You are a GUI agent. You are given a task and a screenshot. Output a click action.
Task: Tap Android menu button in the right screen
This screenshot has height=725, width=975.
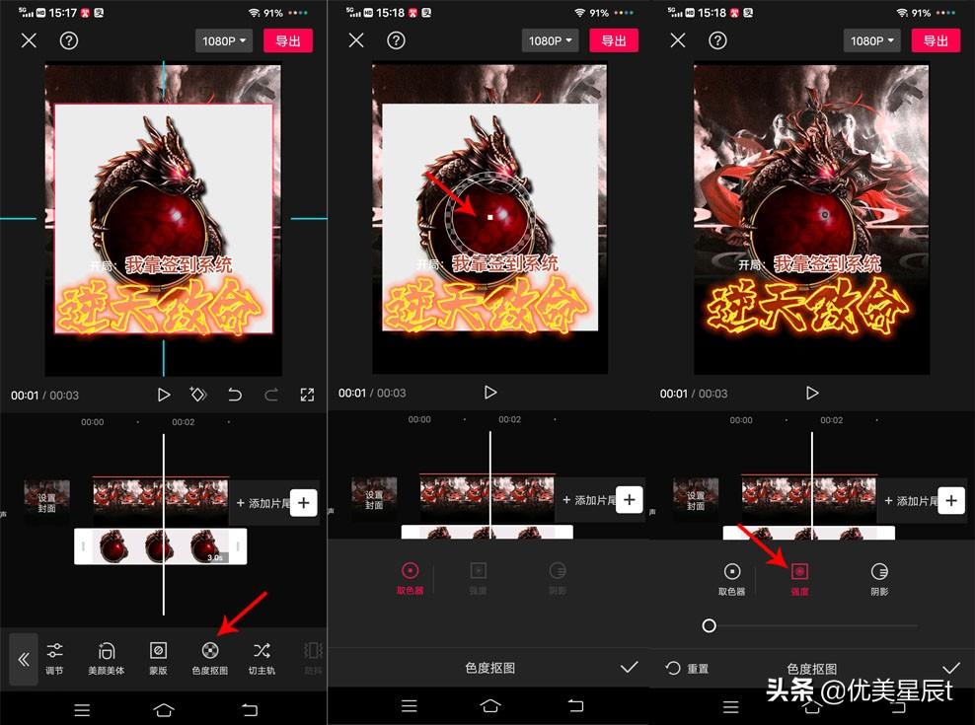[731, 707]
